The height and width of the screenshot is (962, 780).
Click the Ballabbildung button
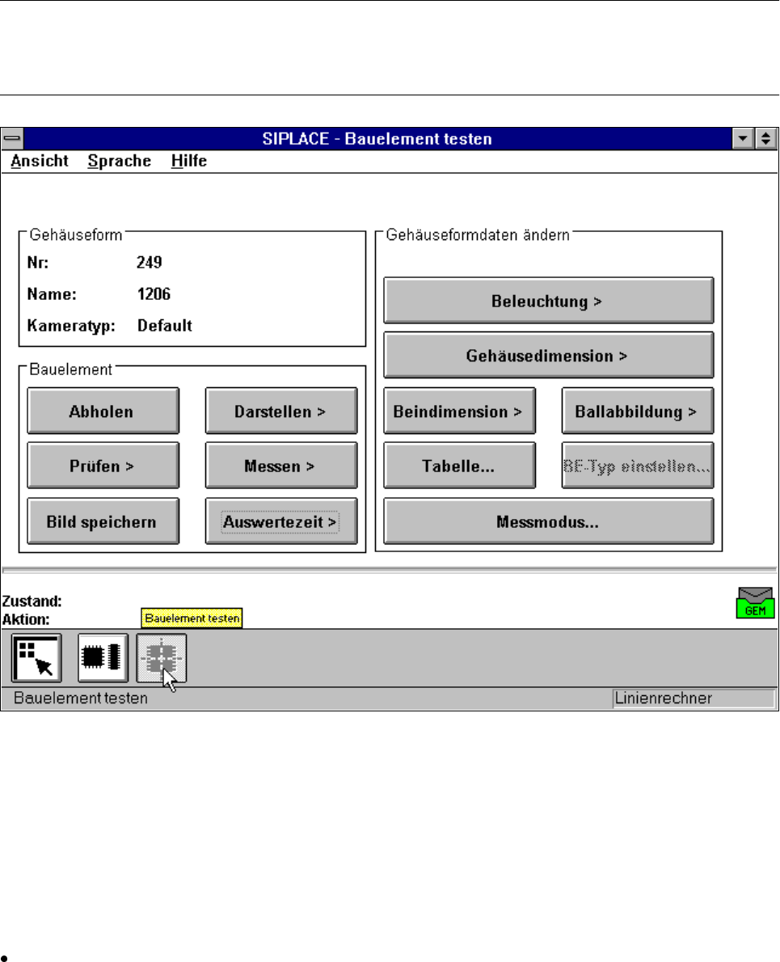point(637,411)
